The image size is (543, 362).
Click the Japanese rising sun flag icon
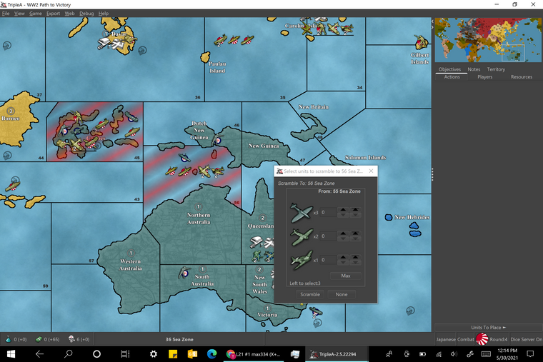point(482,339)
